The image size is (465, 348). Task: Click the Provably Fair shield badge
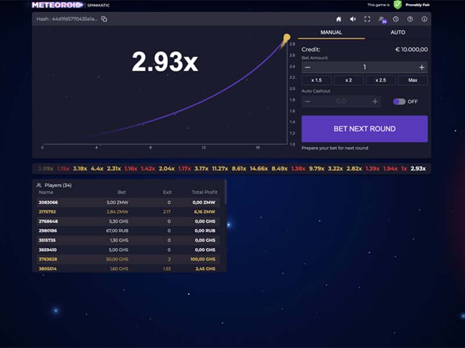click(x=398, y=5)
